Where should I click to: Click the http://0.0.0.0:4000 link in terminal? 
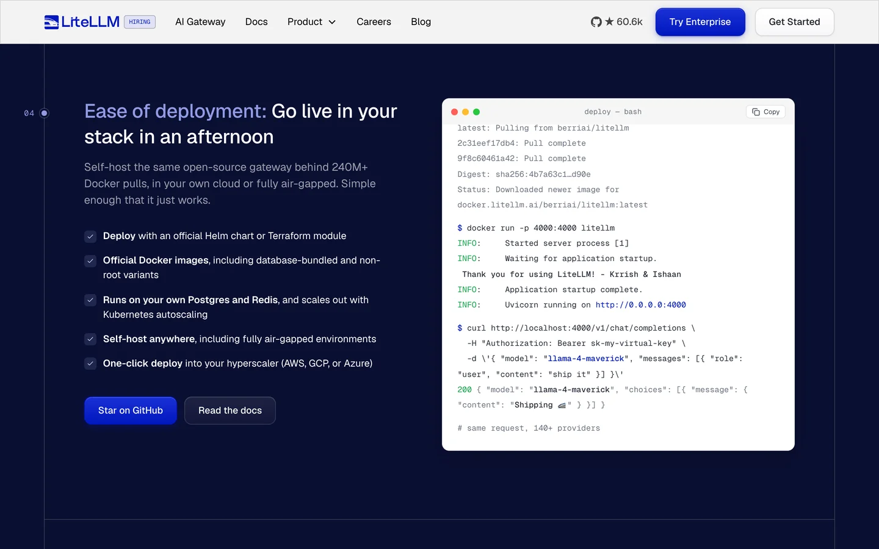point(640,305)
